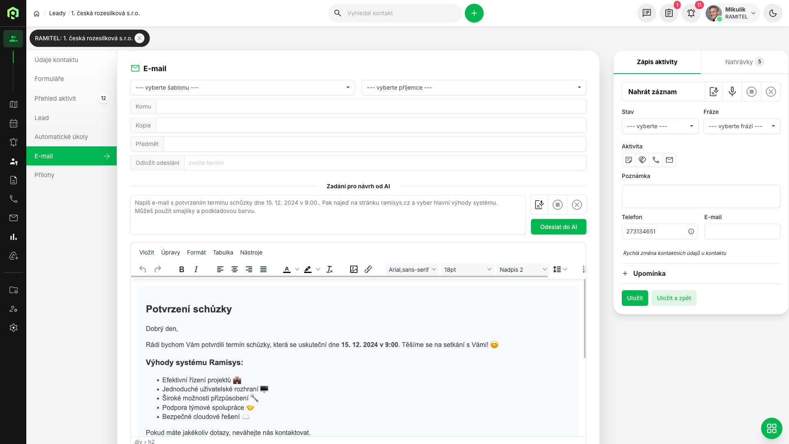Open the vyberte příjemce recipient dropdown
This screenshot has height=444, width=789.
[x=474, y=88]
